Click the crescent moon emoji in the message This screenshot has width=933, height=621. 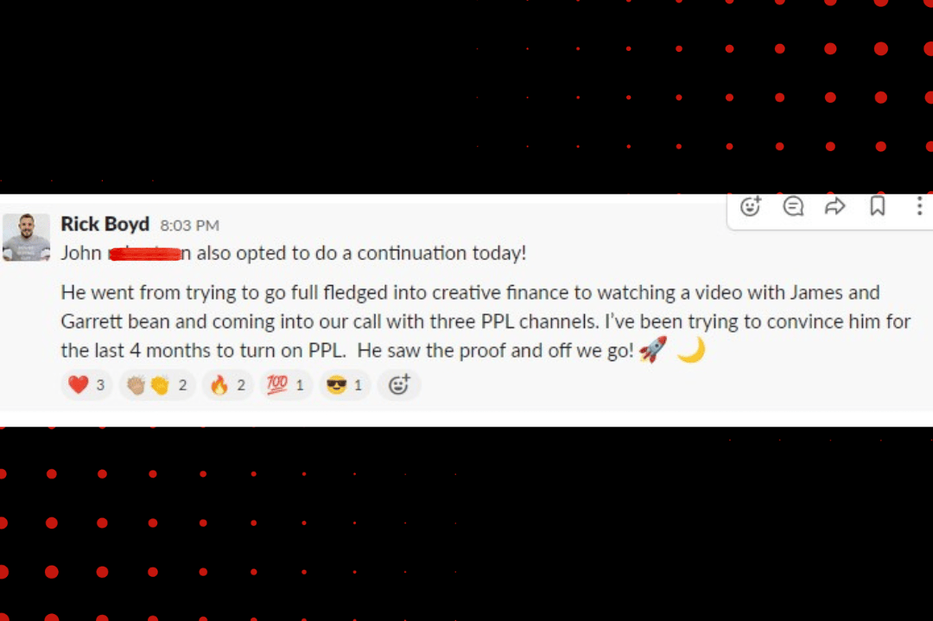point(691,350)
